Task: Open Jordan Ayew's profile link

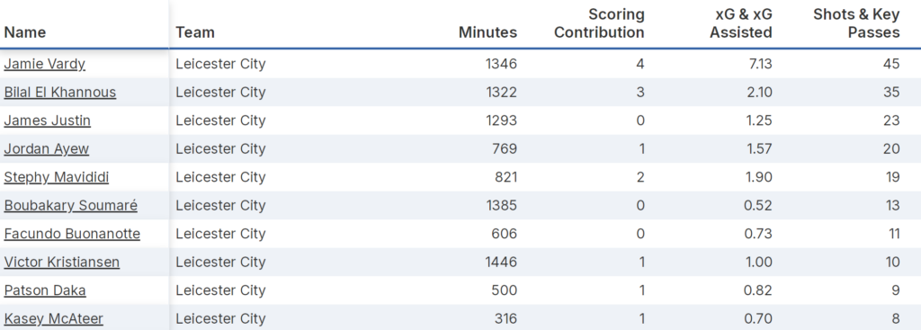Action: tap(47, 148)
